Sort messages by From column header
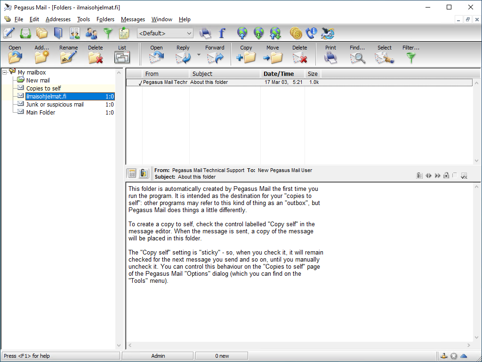This screenshot has width=482, height=362. [x=166, y=74]
